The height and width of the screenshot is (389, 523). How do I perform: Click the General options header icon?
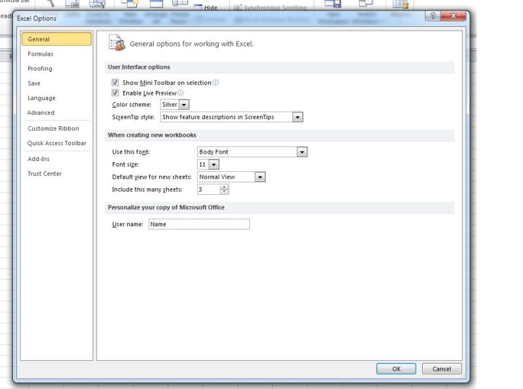click(117, 42)
